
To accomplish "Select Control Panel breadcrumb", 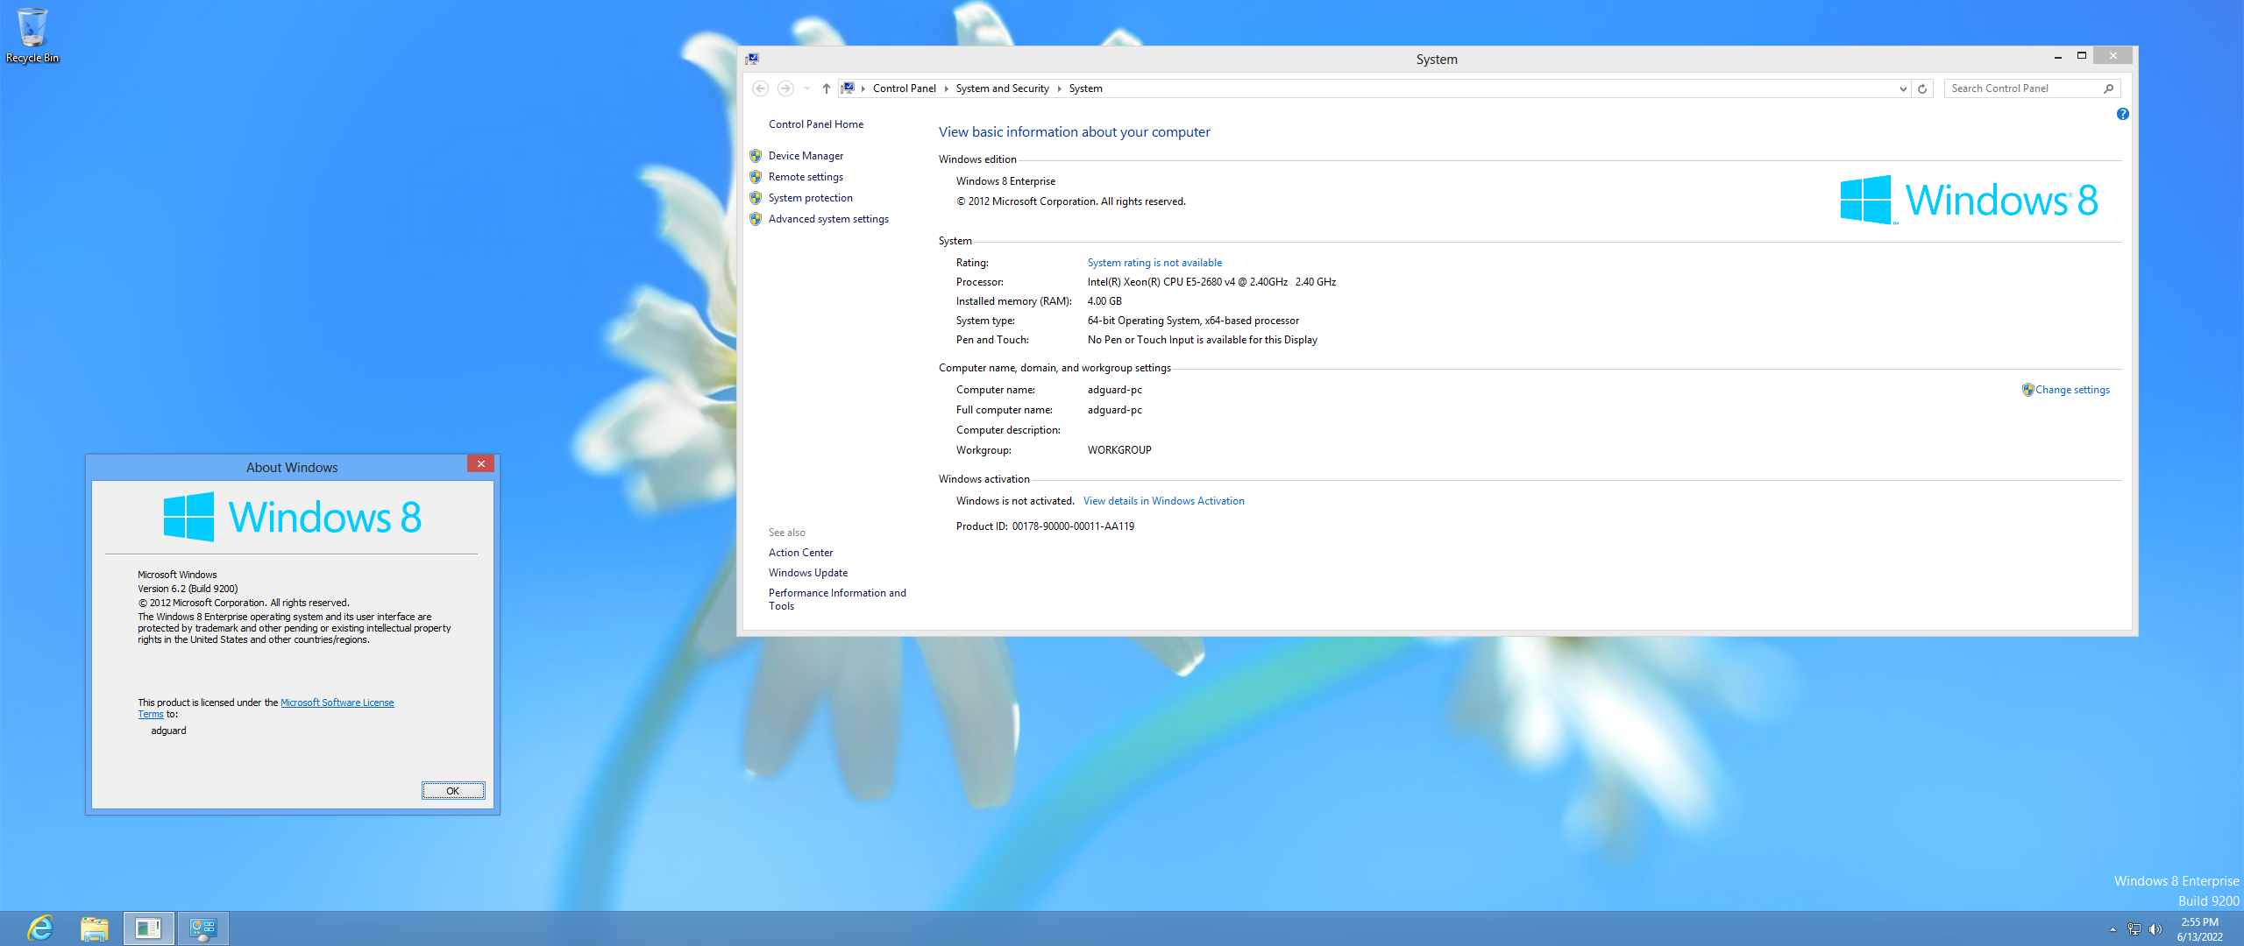I will point(904,88).
